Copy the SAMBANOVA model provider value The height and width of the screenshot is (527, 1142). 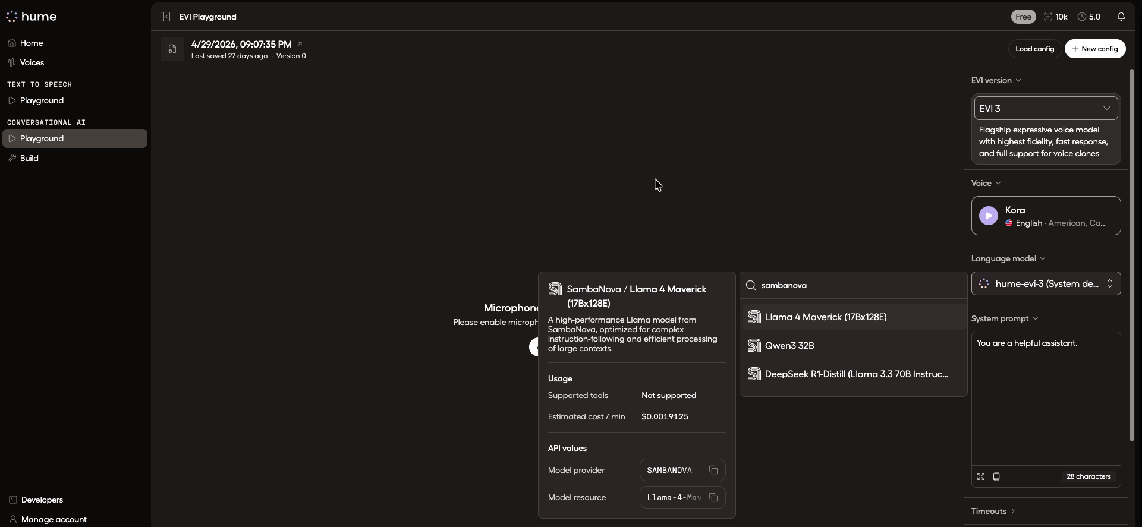click(713, 470)
